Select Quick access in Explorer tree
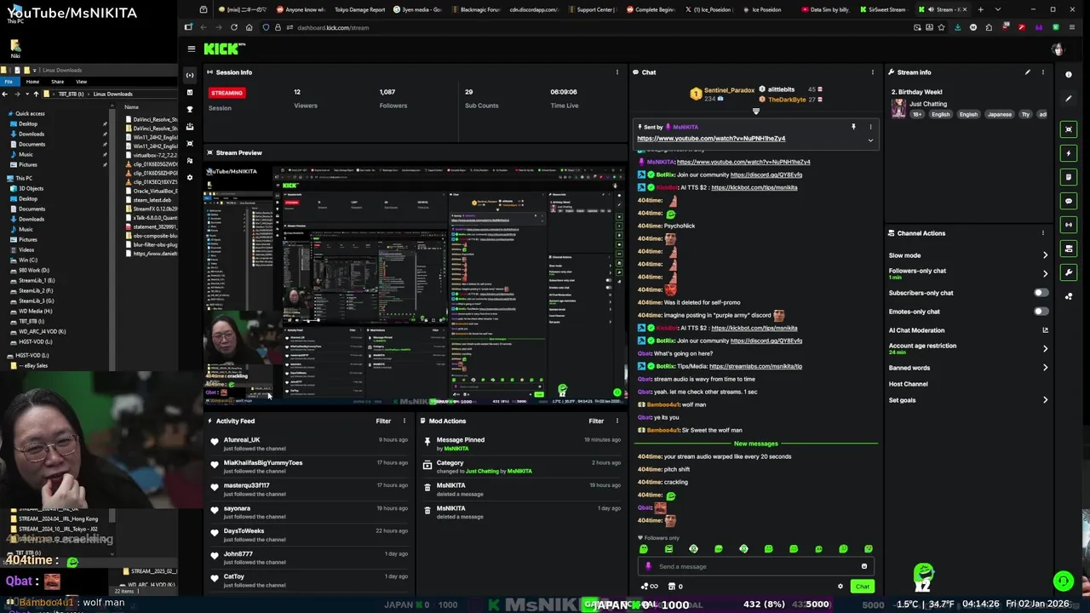This screenshot has width=1090, height=613. [x=30, y=113]
